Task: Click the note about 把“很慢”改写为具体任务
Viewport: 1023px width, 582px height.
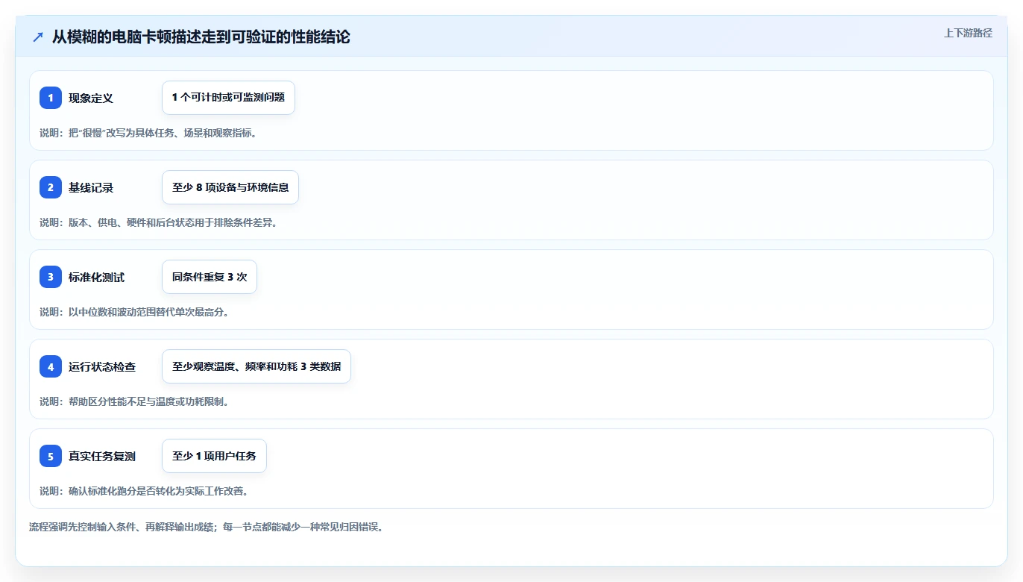Action: [148, 133]
